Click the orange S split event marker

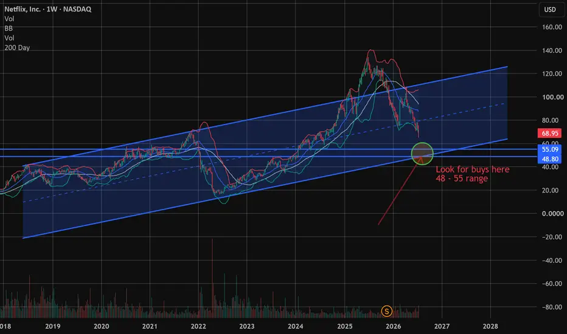pos(386,311)
